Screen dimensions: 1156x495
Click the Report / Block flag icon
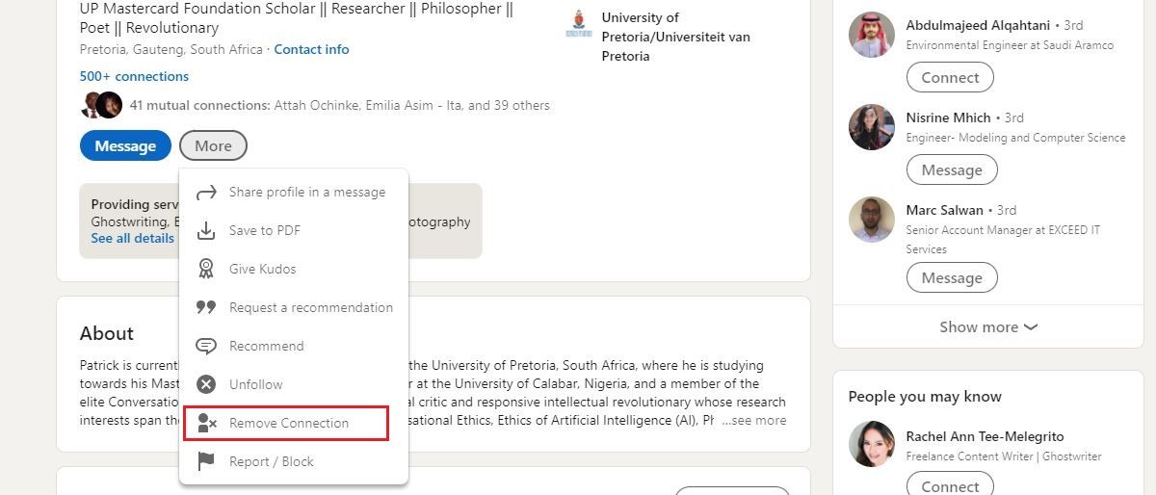point(206,461)
